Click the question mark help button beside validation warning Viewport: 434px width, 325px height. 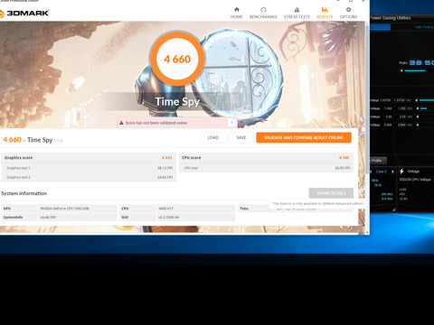231,123
